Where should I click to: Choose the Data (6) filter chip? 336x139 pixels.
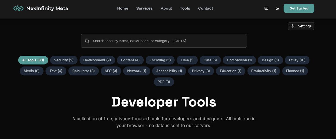pos(210,60)
